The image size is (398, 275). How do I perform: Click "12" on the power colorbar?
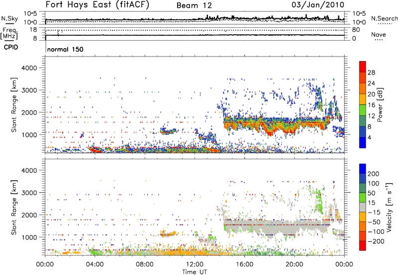(x=371, y=116)
